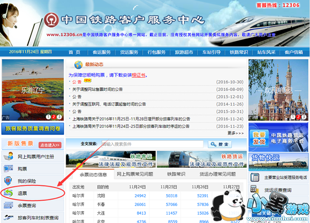Open 首页 in the navigation bar
Viewport: 310px width, 223px height.
[x=74, y=52]
